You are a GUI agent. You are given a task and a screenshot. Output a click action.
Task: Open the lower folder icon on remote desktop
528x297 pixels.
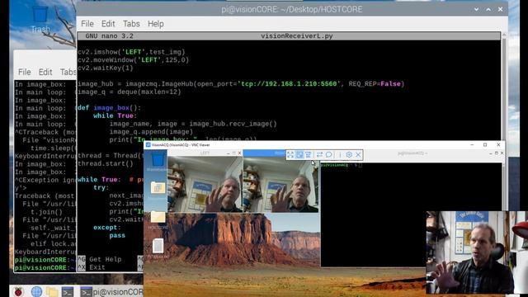158,217
